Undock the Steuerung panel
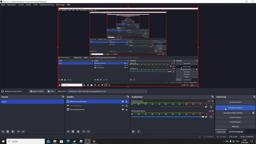The height and width of the screenshot is (144, 256). (254, 97)
